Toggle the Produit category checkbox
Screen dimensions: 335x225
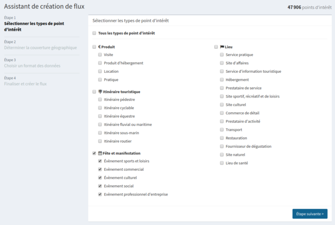(94, 47)
